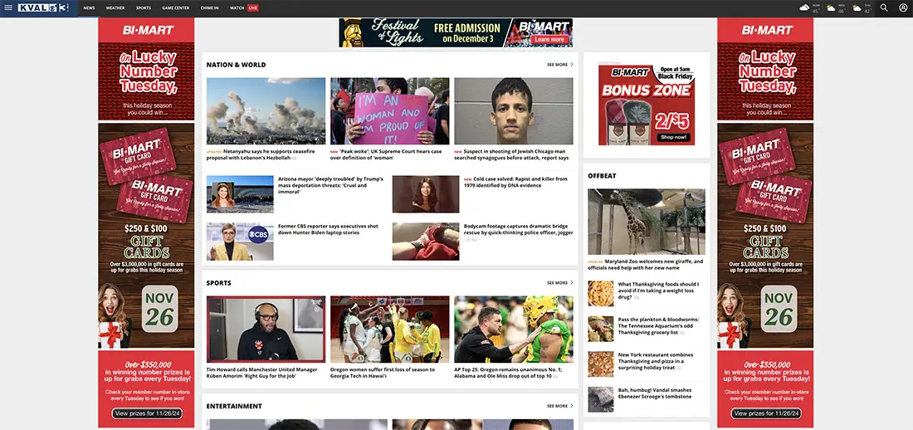Click the Arizona mayor story thumbnail
This screenshot has height=430, width=913.
[240, 194]
